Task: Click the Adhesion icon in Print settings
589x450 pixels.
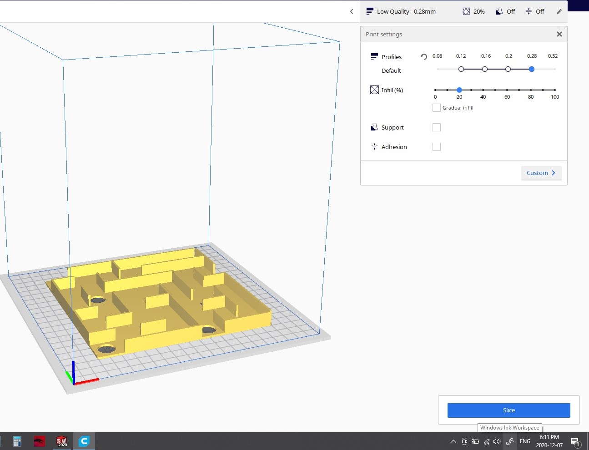Action: click(374, 147)
